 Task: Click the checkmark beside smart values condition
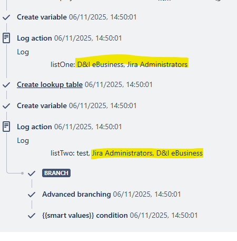(32, 216)
